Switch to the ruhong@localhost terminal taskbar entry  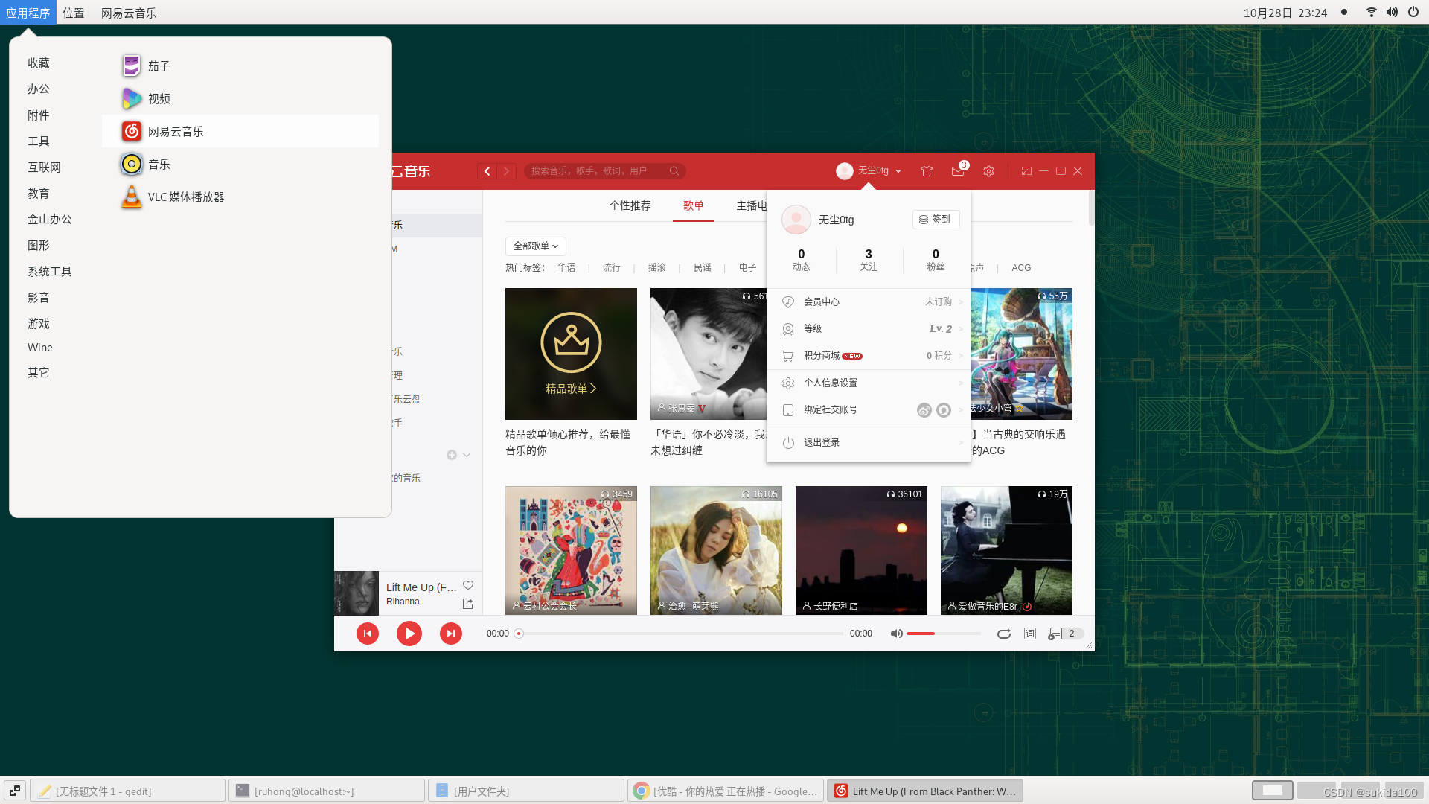[327, 791]
